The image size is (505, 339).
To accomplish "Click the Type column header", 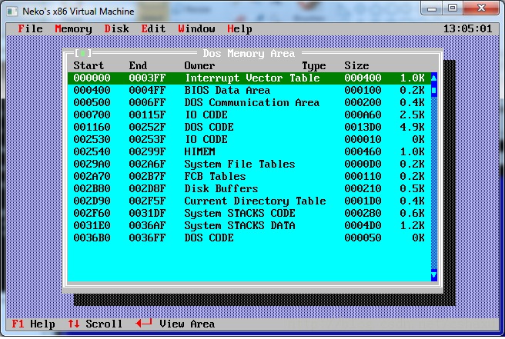I will coord(313,65).
